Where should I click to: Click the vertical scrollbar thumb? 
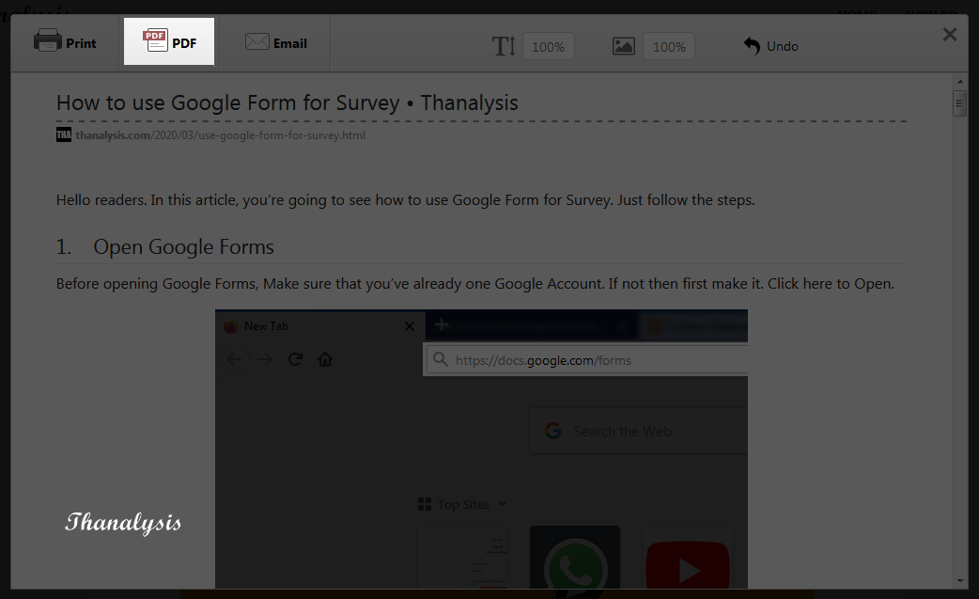[x=959, y=103]
